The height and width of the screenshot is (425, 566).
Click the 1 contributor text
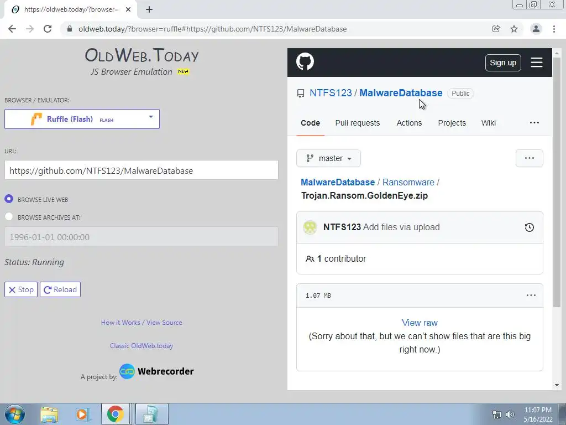[x=342, y=259]
